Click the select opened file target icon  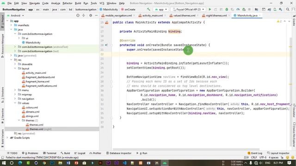click(78, 15)
